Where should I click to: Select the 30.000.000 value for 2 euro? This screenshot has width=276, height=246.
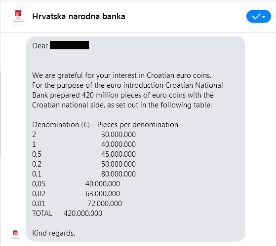point(118,135)
